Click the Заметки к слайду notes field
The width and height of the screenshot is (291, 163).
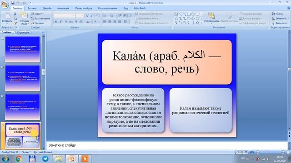[x=167, y=146]
